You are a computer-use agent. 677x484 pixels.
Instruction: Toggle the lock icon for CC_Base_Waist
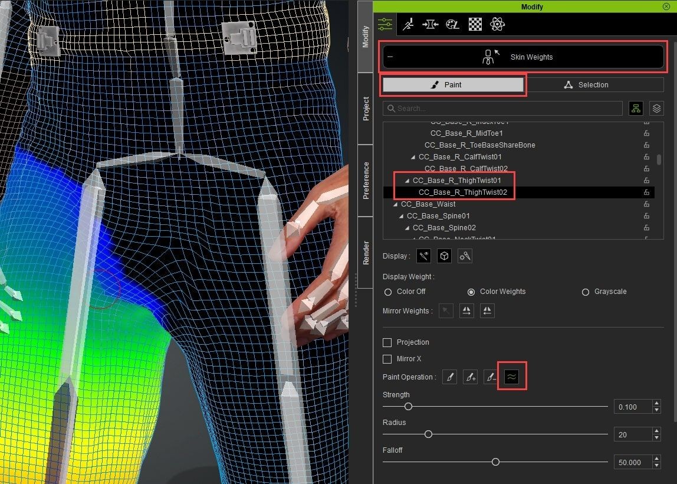coord(646,204)
